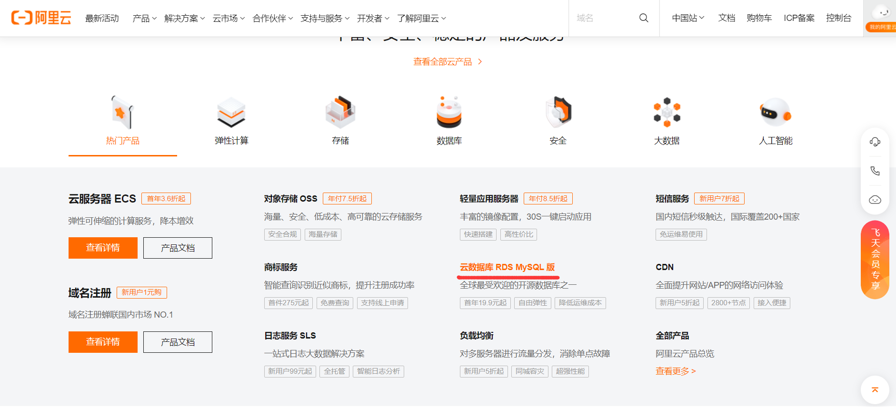Screen dimensions: 896x407
Task: Click the 域名 search input field
Action: [605, 18]
